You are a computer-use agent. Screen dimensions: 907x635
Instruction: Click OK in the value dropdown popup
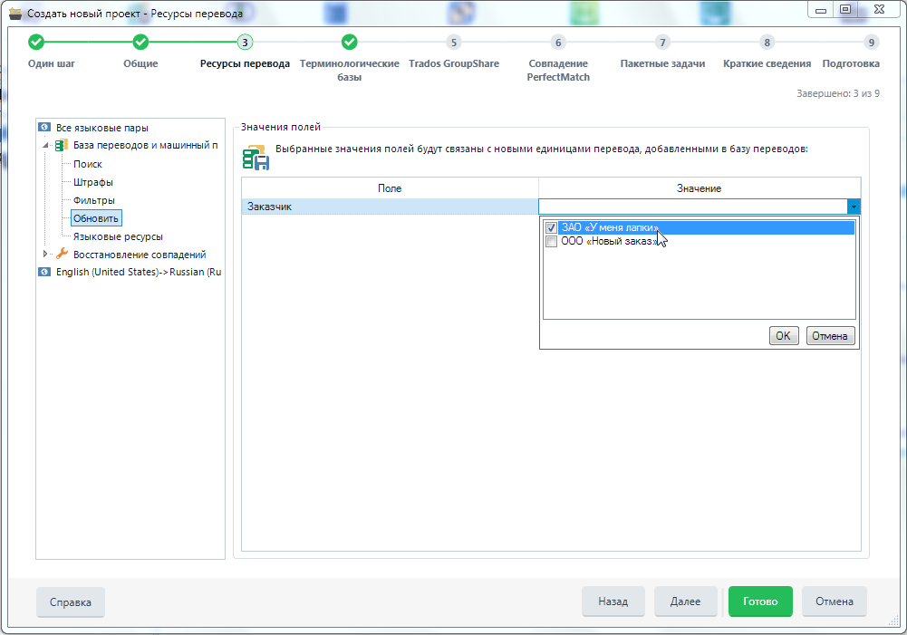(783, 336)
